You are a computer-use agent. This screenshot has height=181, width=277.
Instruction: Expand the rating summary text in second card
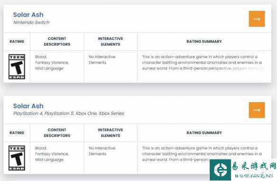202,154
